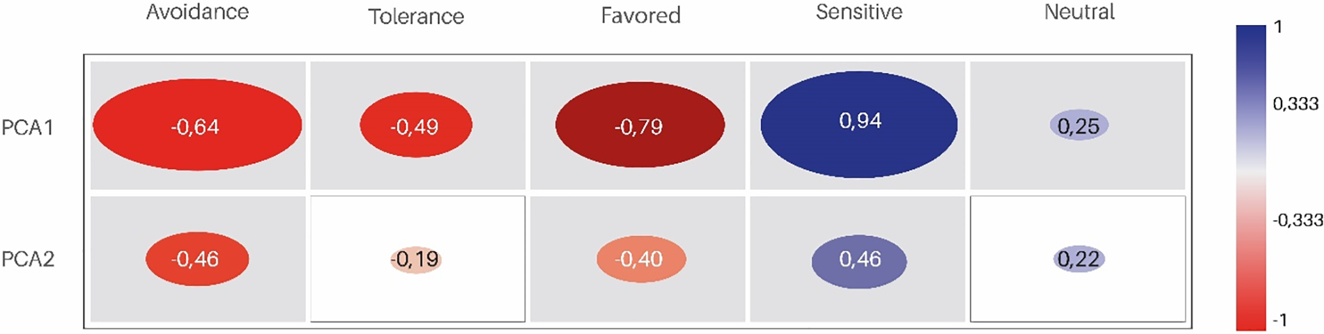The width and height of the screenshot is (1324, 334).
Task: Click the pale -0,19 ellipse
Action: [x=415, y=260]
